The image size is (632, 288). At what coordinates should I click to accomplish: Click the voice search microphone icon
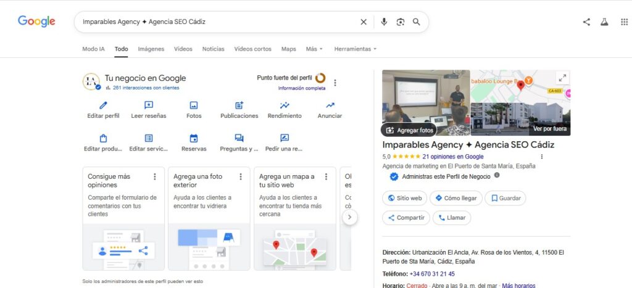(x=384, y=22)
